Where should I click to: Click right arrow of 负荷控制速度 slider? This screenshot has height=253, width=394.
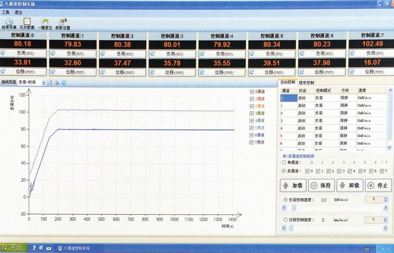click(385, 208)
